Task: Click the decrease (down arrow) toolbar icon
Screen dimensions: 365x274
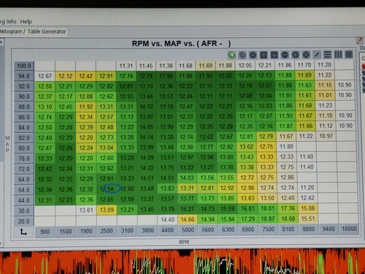Action: 274,55
